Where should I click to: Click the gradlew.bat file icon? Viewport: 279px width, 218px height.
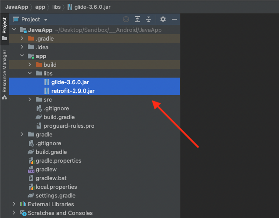point(31,178)
